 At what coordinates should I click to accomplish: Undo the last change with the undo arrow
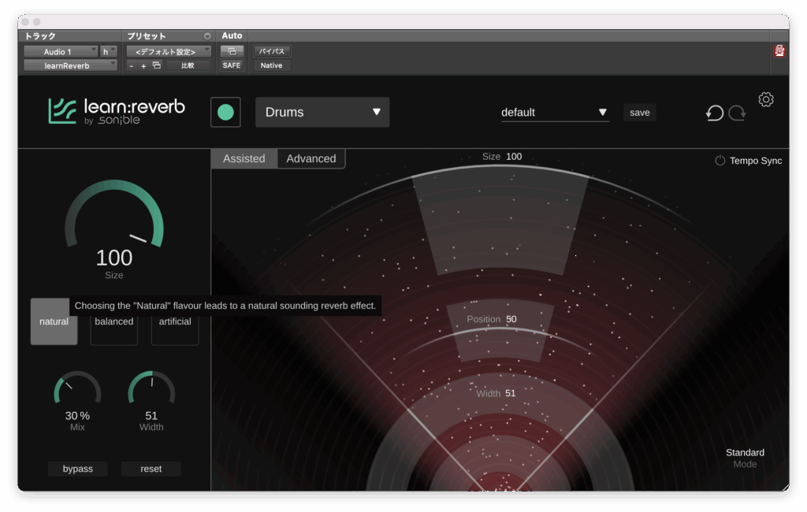click(x=714, y=113)
